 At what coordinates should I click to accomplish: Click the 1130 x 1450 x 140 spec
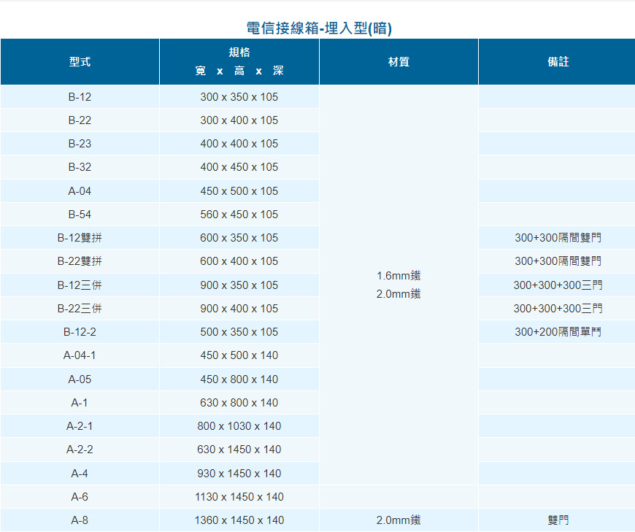click(239, 497)
